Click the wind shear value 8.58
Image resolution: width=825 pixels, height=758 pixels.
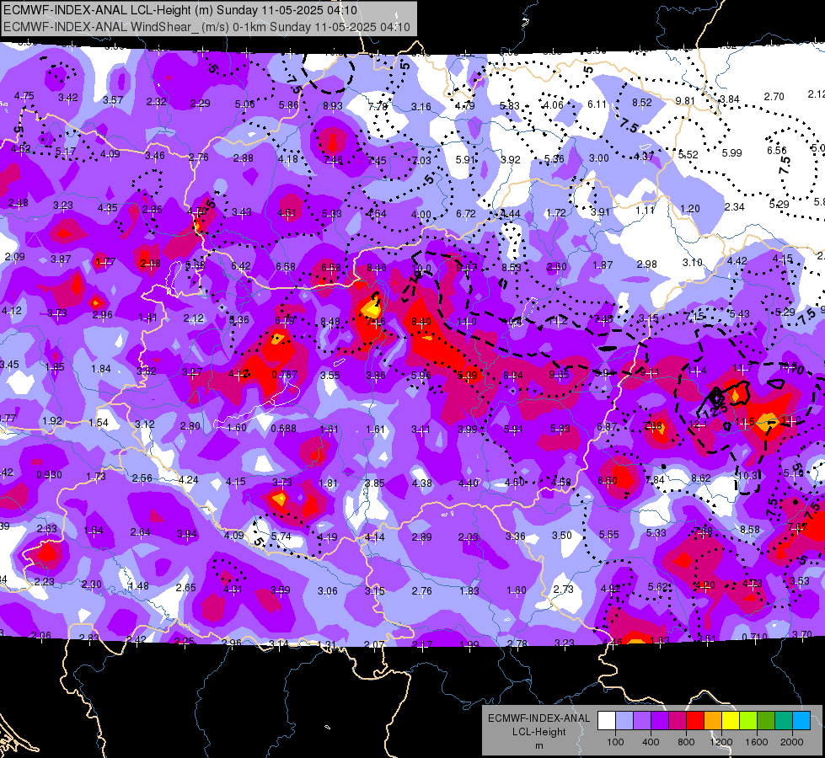point(750,529)
